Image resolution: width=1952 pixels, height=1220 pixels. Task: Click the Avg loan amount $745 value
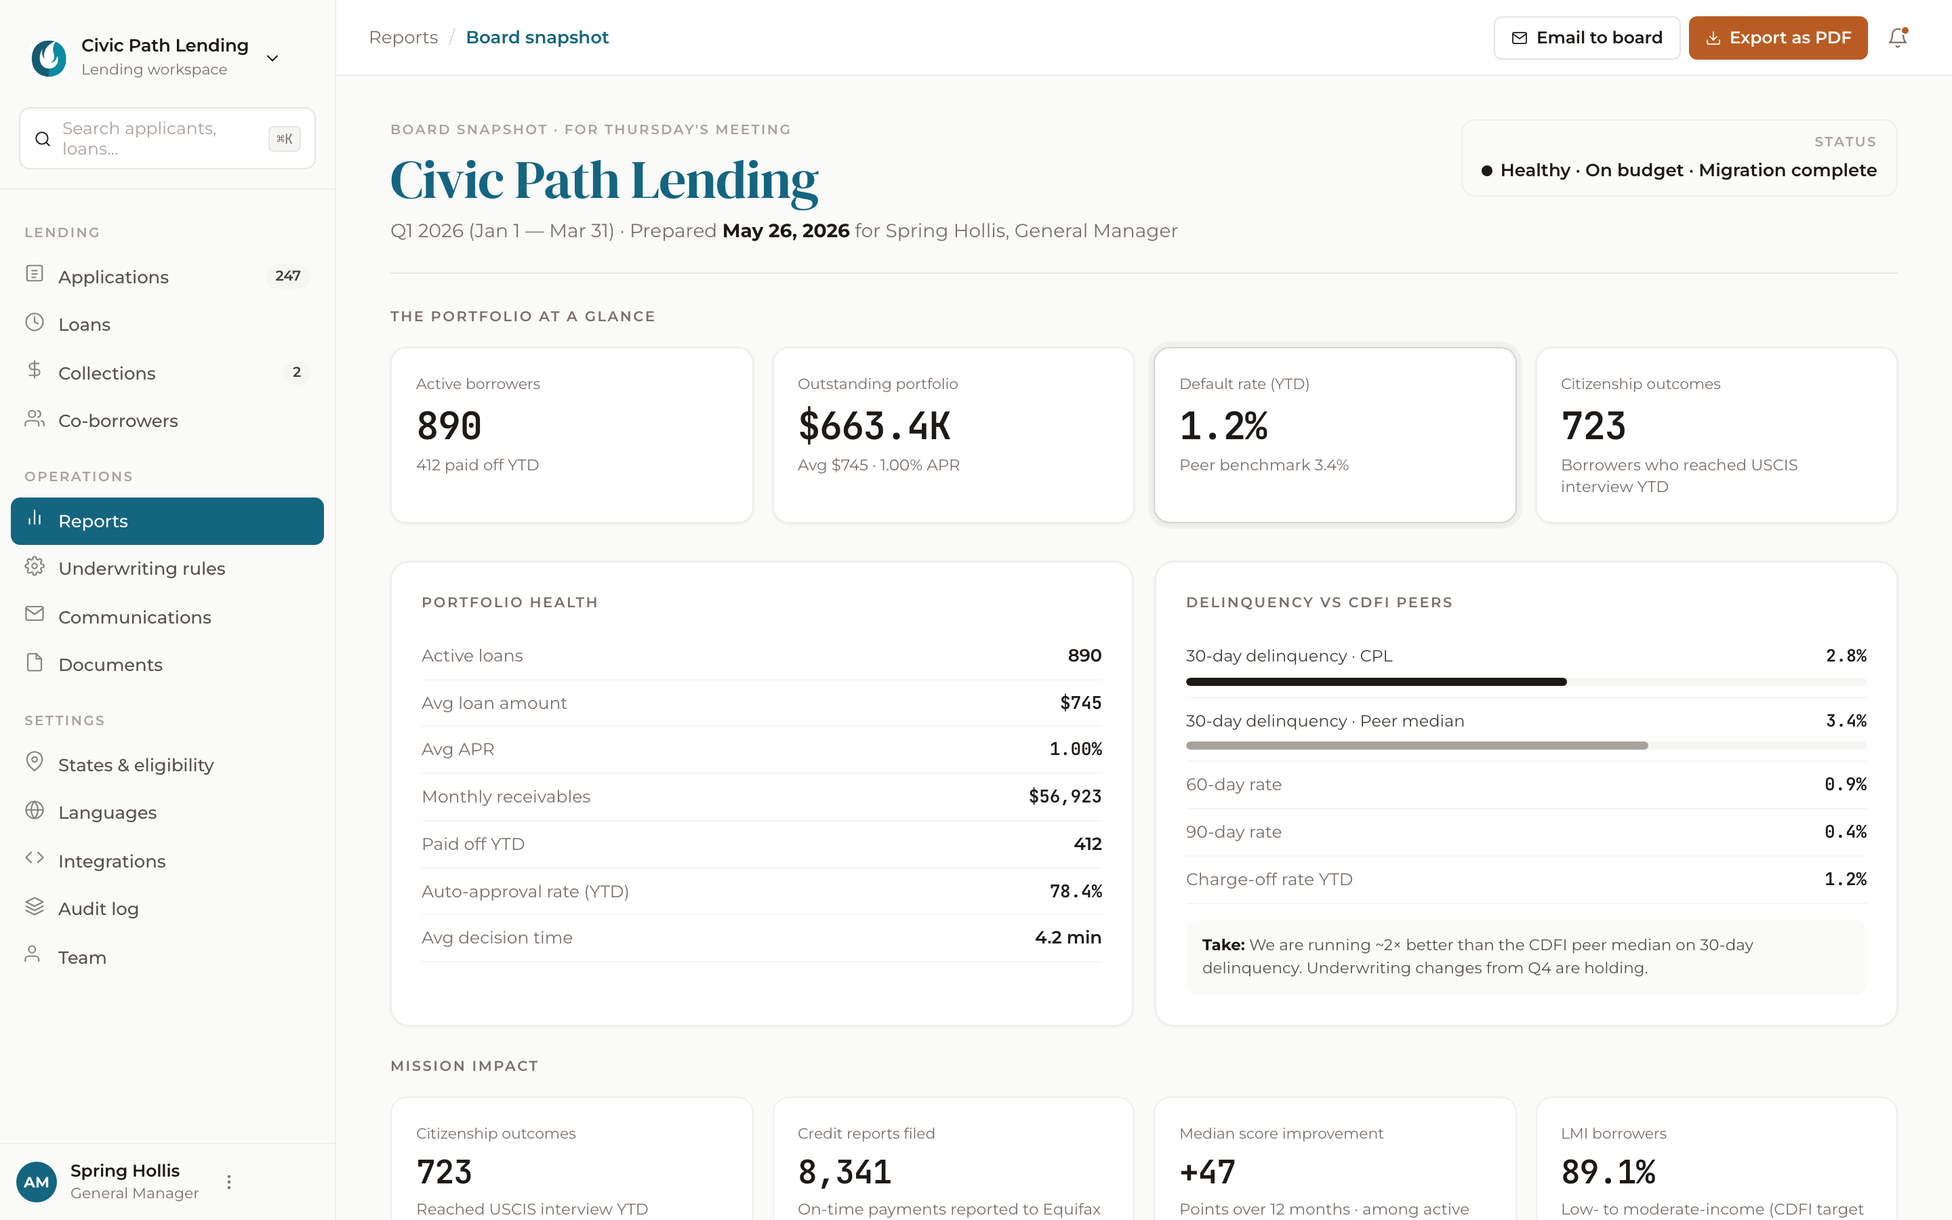coord(1081,703)
